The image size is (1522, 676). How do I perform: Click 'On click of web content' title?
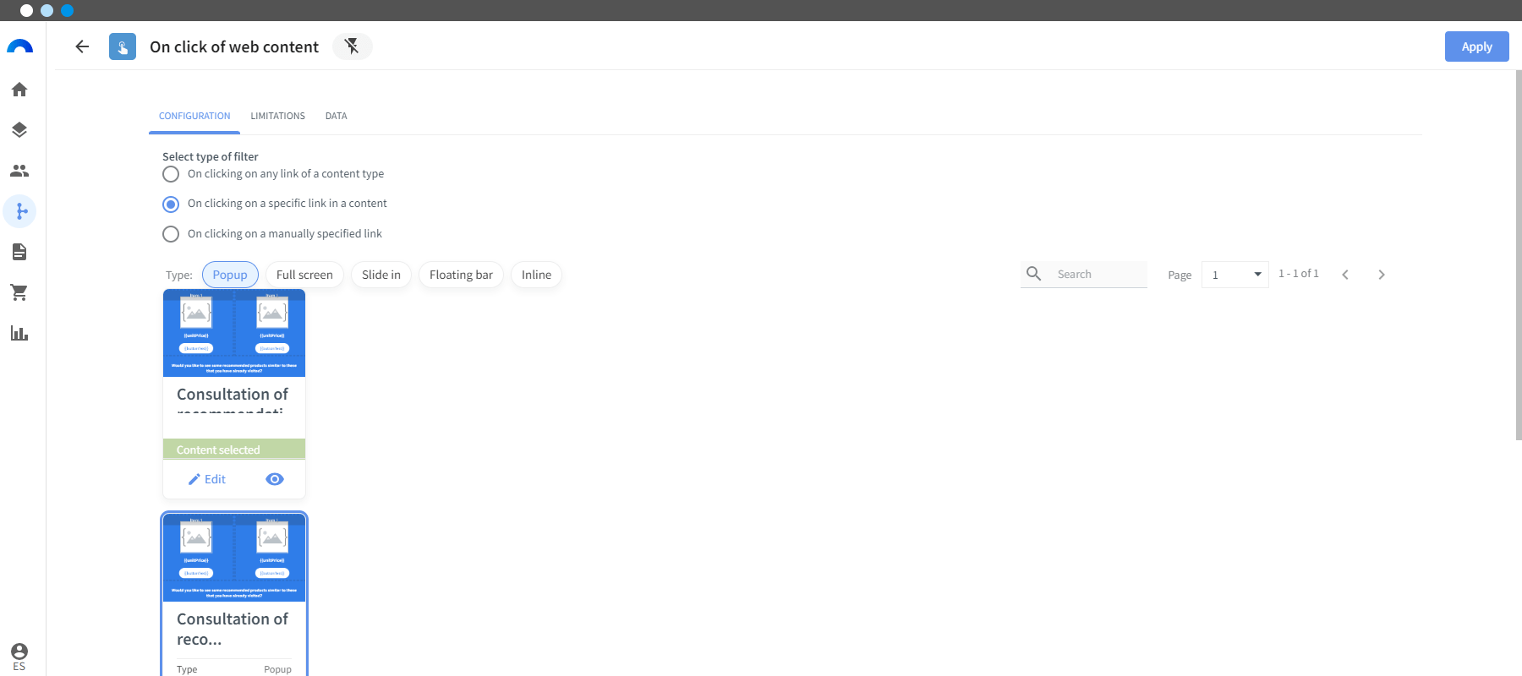234,47
